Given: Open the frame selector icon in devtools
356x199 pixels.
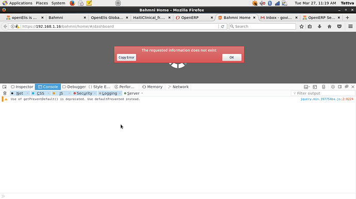Looking at the screenshot, I should coord(307,87).
